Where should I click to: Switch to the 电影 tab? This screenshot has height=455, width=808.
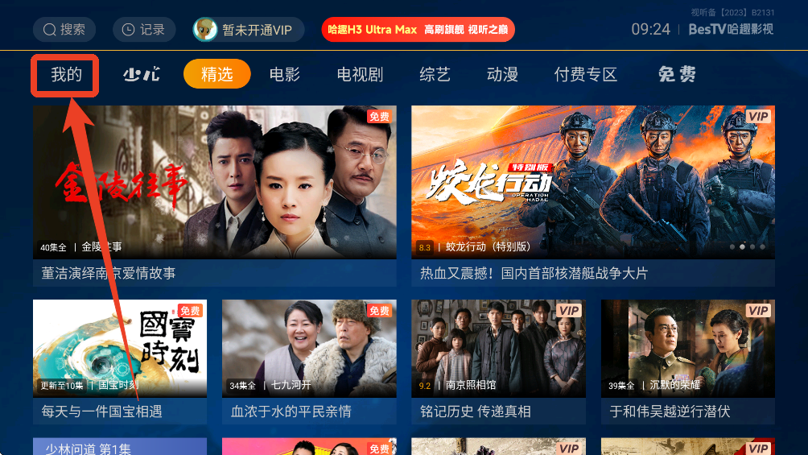pyautogui.click(x=284, y=74)
